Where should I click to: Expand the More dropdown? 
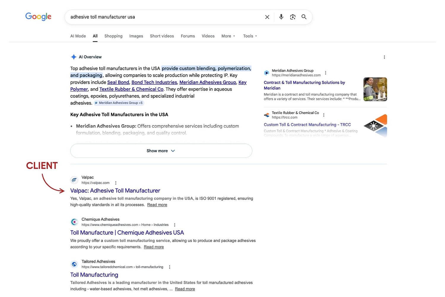(228, 36)
